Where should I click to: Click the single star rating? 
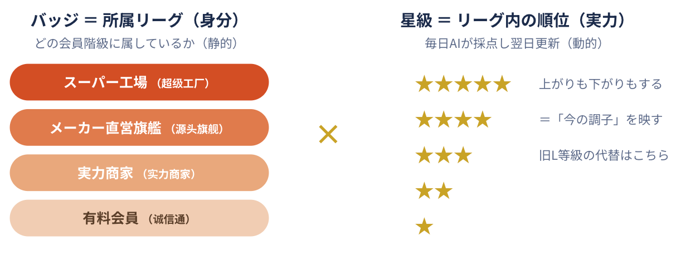point(424,227)
